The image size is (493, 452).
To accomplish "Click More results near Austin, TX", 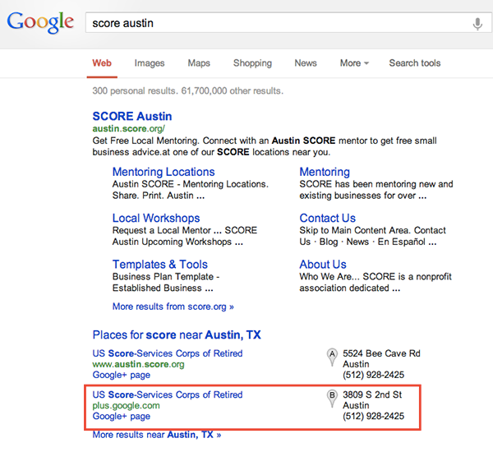I will click(156, 434).
